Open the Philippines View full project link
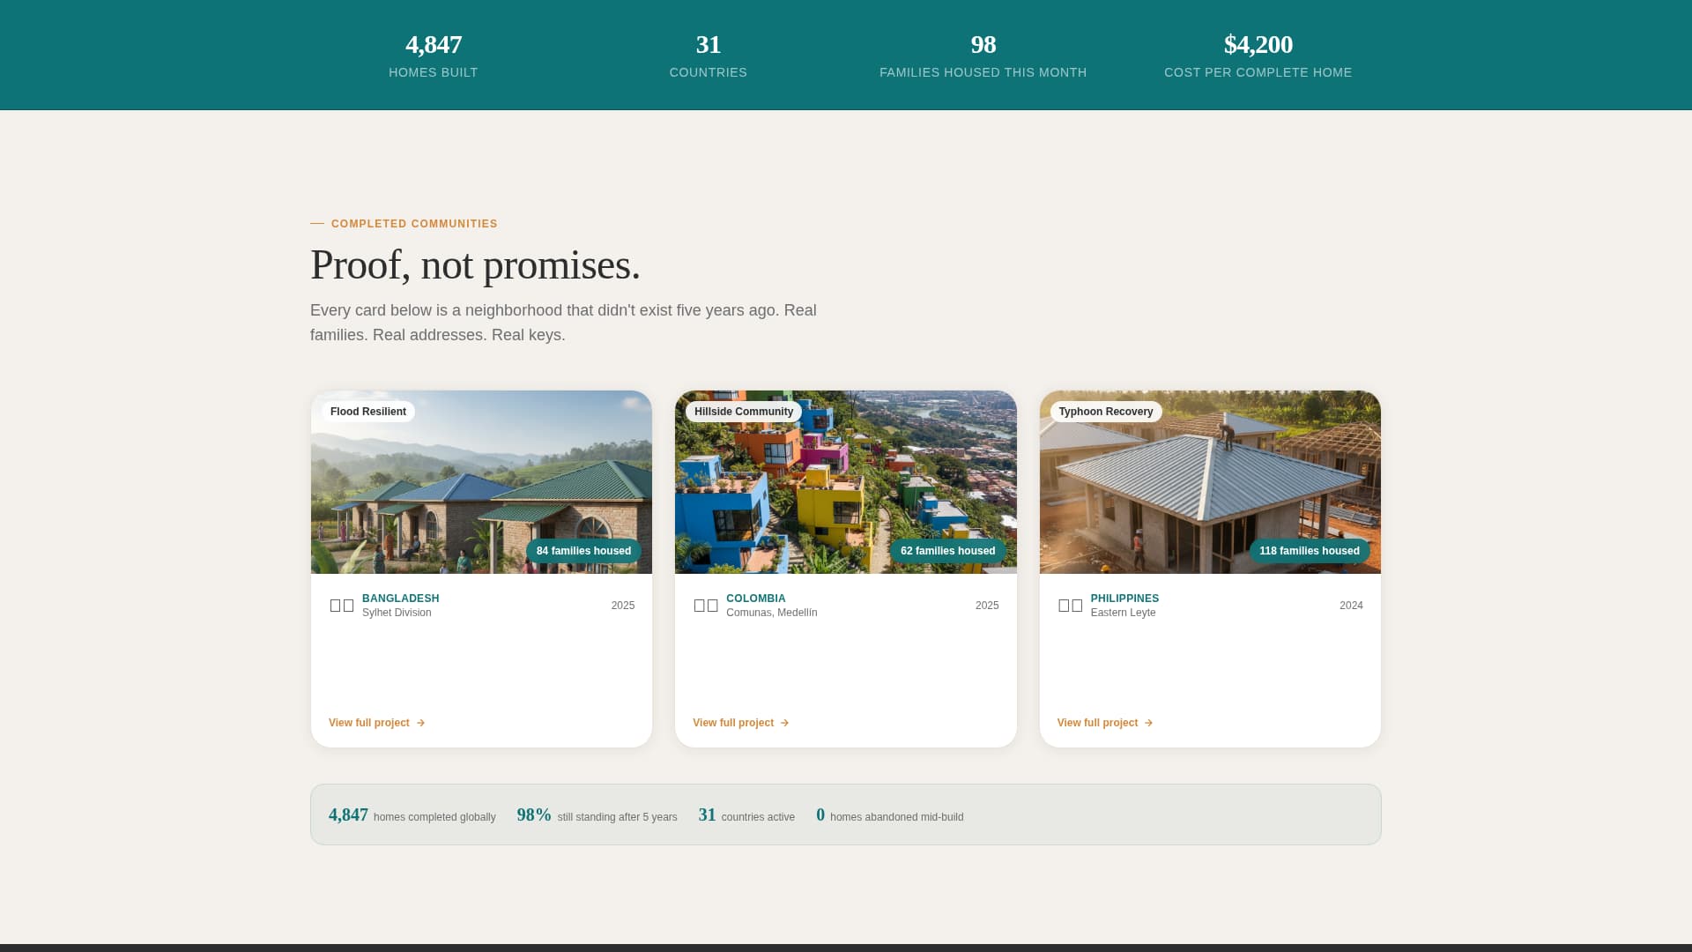Screen dimensions: 1692x952 point(1097,723)
